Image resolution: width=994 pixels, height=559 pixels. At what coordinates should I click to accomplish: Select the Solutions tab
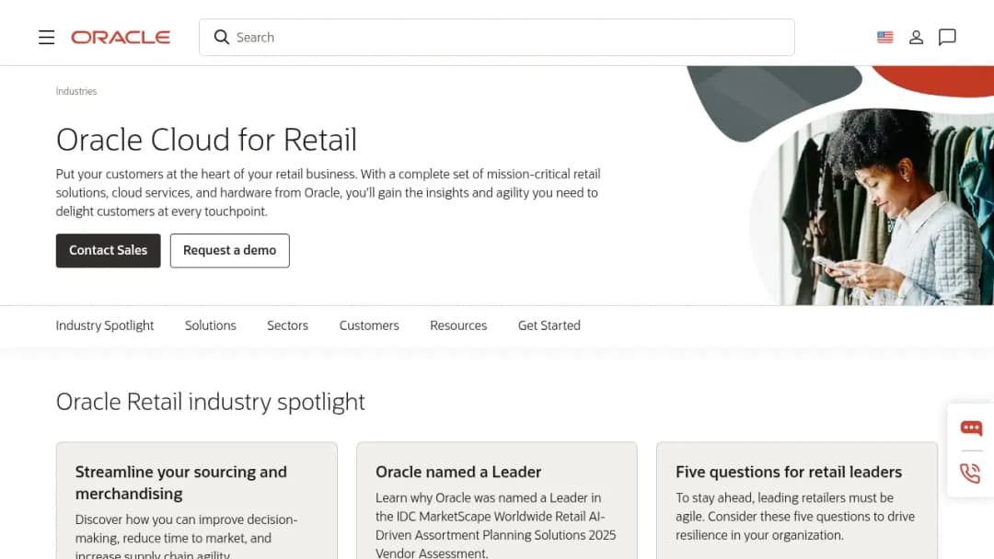click(211, 325)
